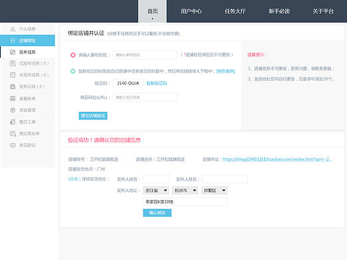
Task: Open the [操作案例] link
Action: 226,71
